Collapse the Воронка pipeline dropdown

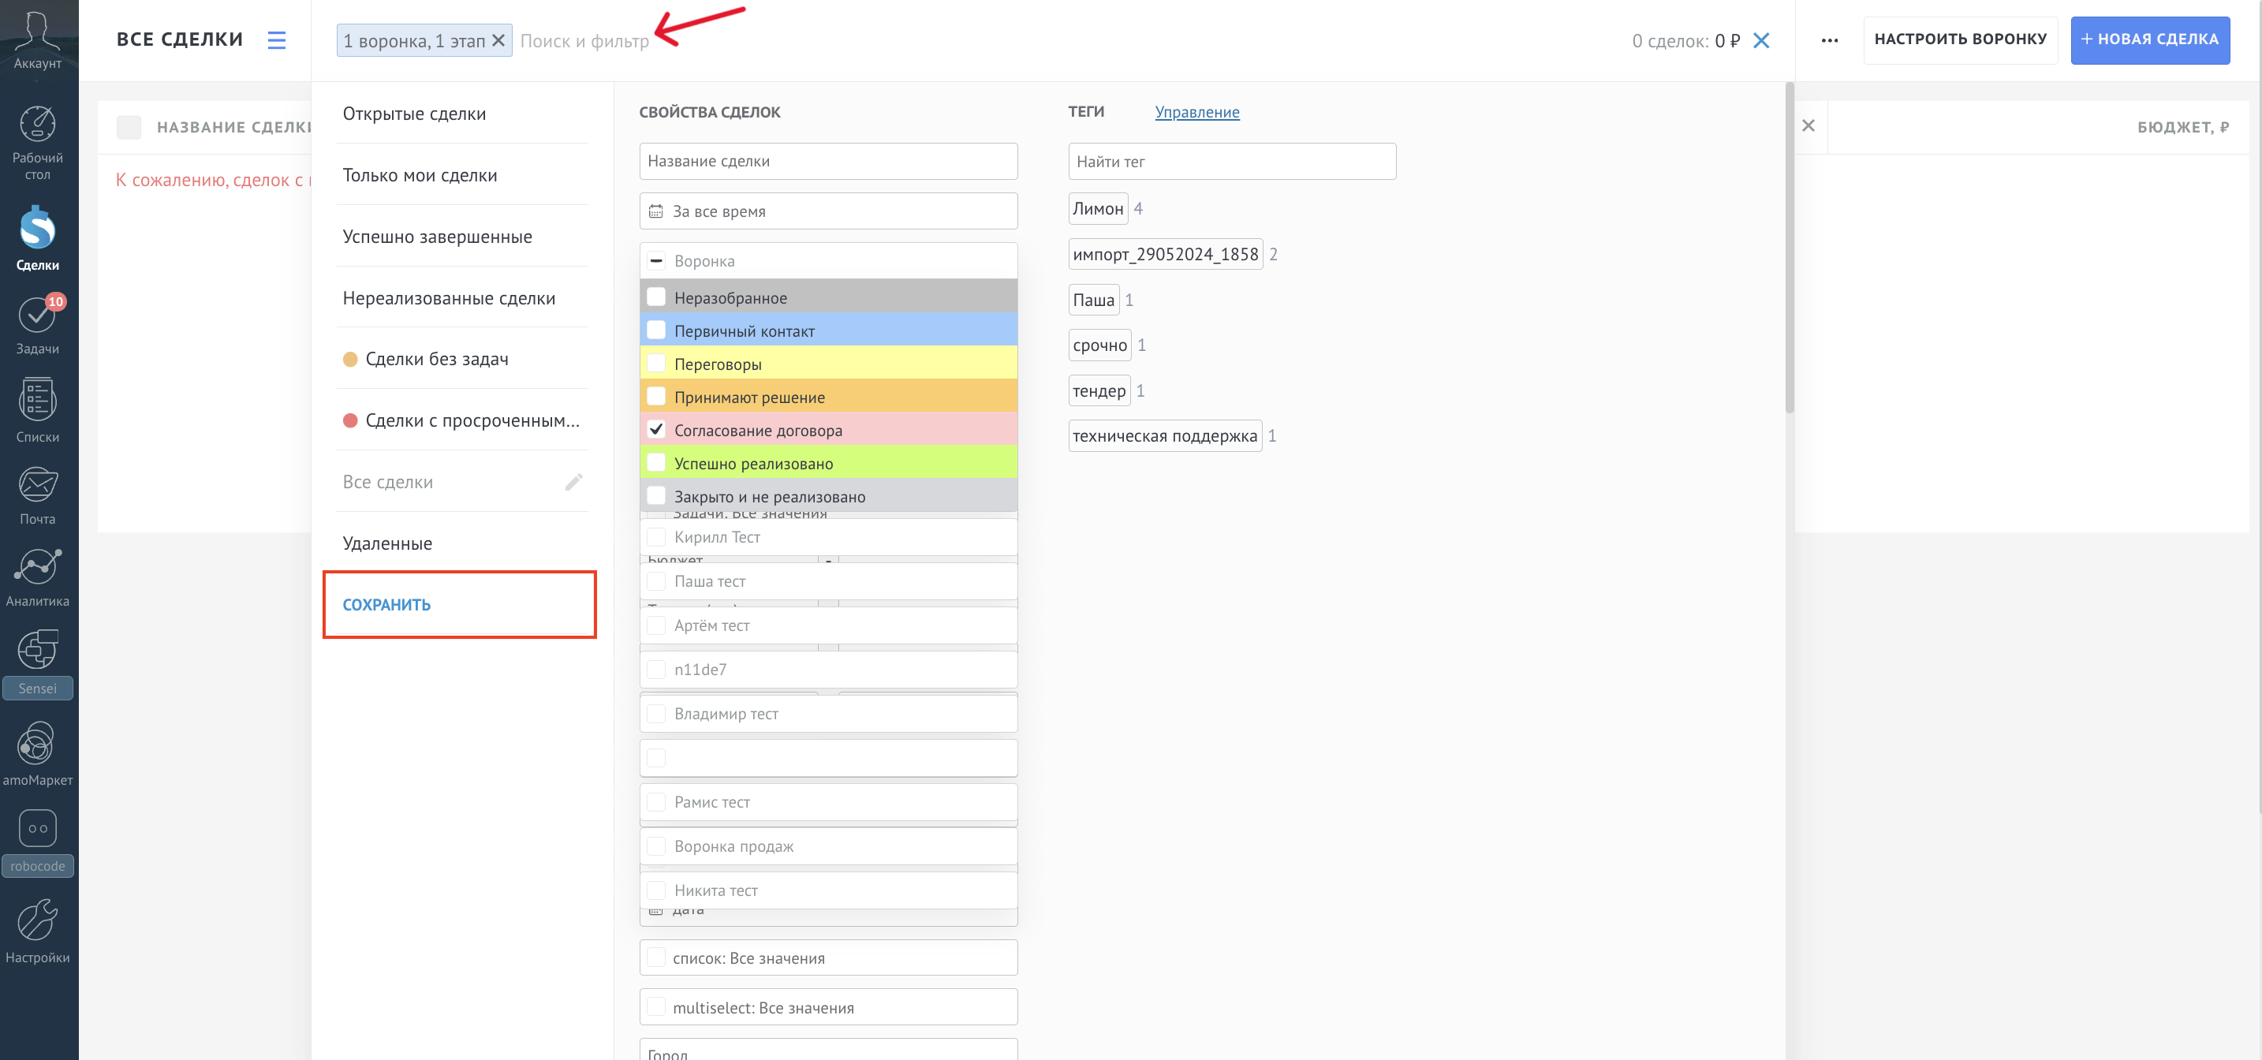[x=828, y=261]
